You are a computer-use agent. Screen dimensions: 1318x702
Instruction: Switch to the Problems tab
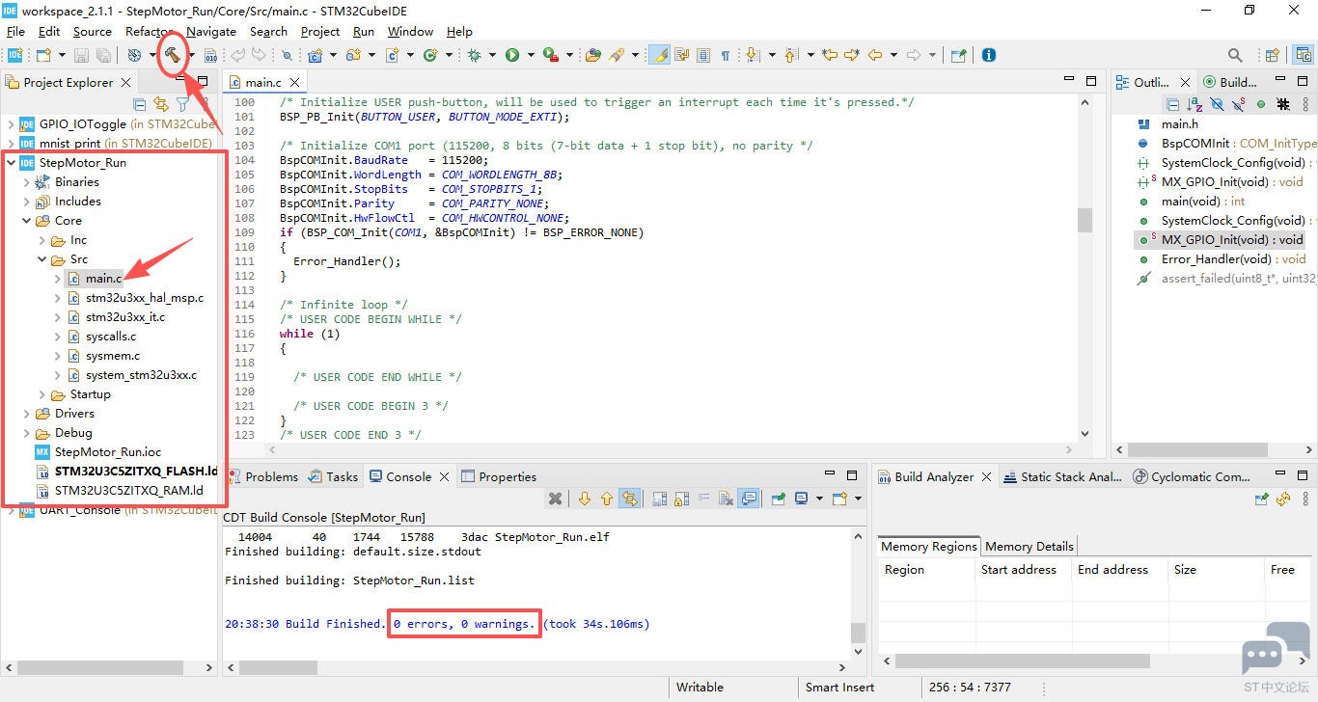(262, 476)
